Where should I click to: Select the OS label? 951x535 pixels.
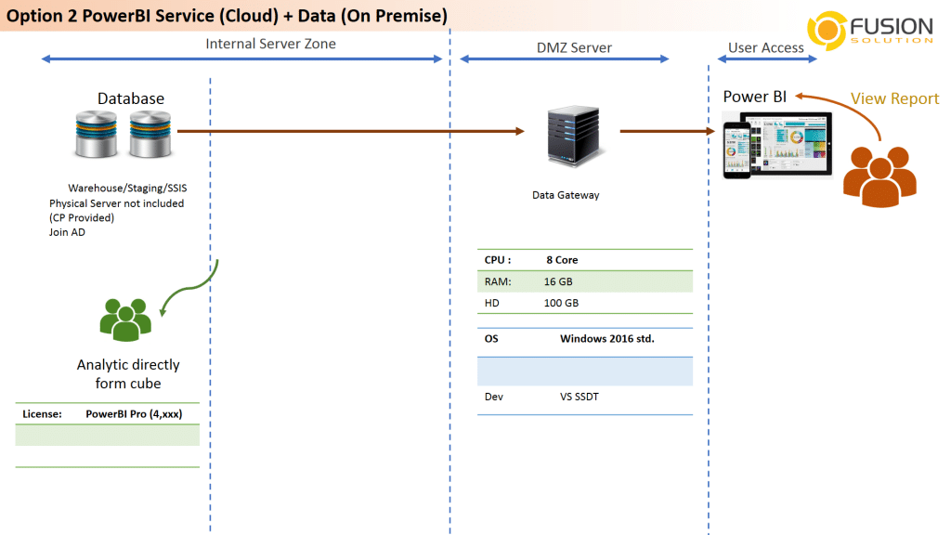coord(491,338)
